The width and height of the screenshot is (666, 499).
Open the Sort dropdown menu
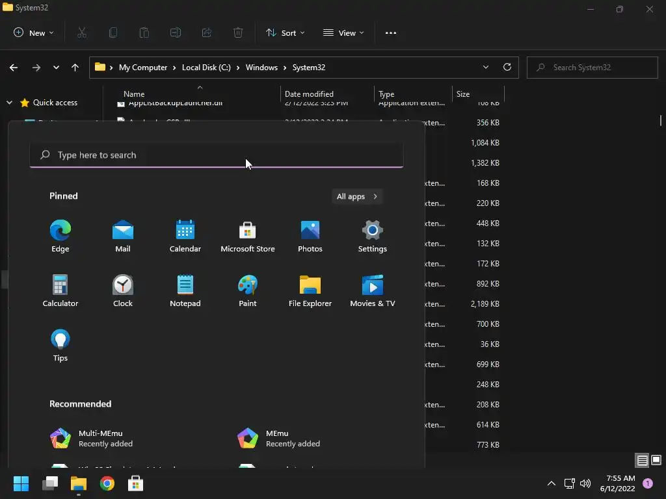click(x=285, y=32)
